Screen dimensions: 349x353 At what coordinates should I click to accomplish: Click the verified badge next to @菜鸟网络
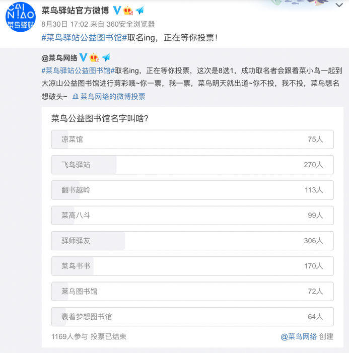[84, 57]
